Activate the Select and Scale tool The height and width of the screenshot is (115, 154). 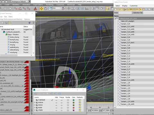(50, 9)
